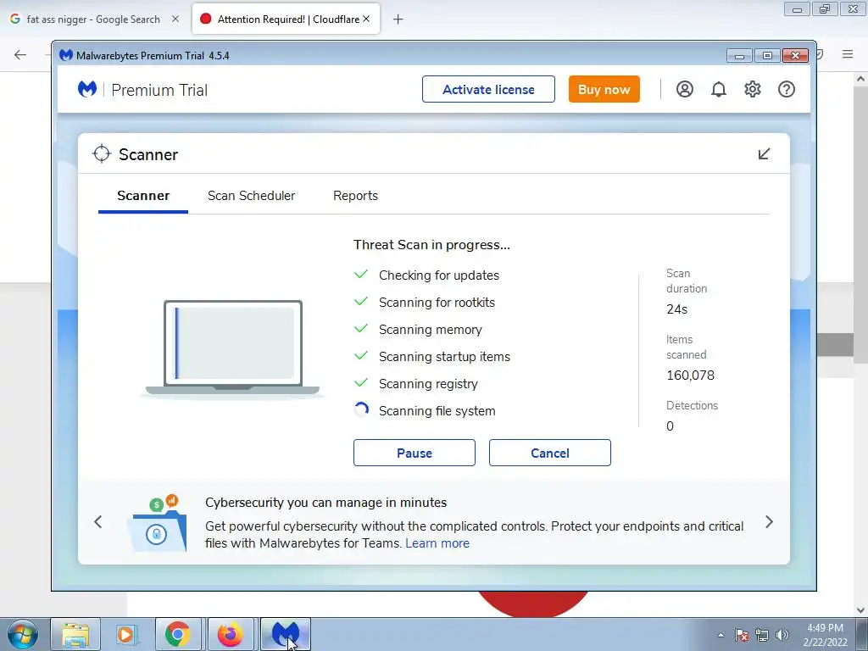Cancel the threat scan
Image resolution: width=868 pixels, height=651 pixels.
(x=549, y=453)
